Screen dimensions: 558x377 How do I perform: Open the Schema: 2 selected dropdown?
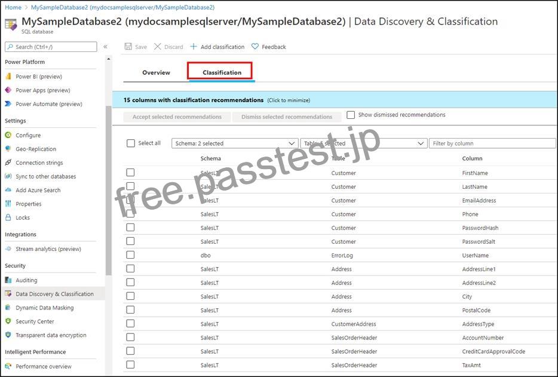pyautogui.click(x=235, y=143)
